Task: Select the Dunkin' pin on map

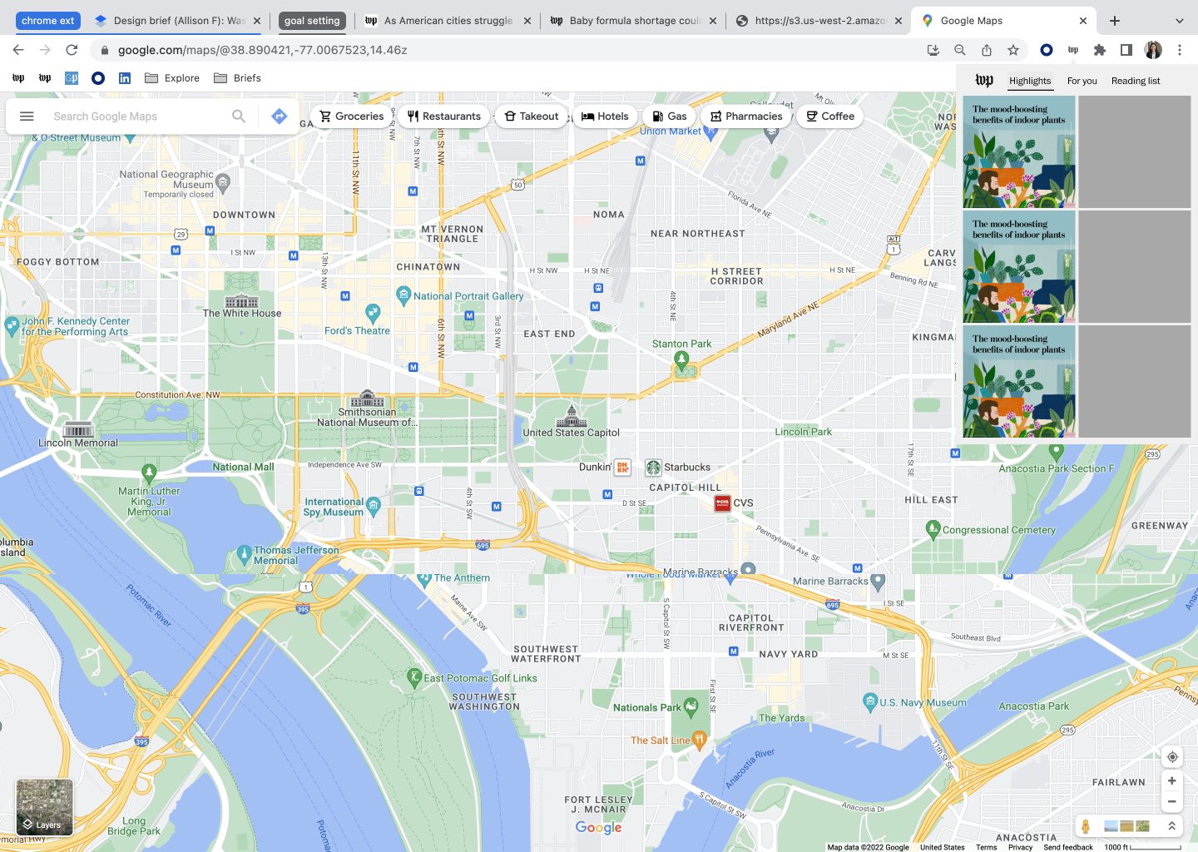Action: point(622,468)
